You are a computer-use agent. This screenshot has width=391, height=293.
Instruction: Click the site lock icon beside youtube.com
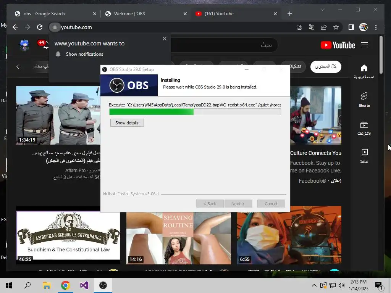pyautogui.click(x=55, y=27)
